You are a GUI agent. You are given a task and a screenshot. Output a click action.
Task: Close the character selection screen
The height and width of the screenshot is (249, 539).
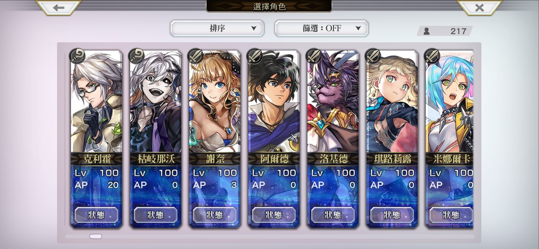click(x=479, y=8)
